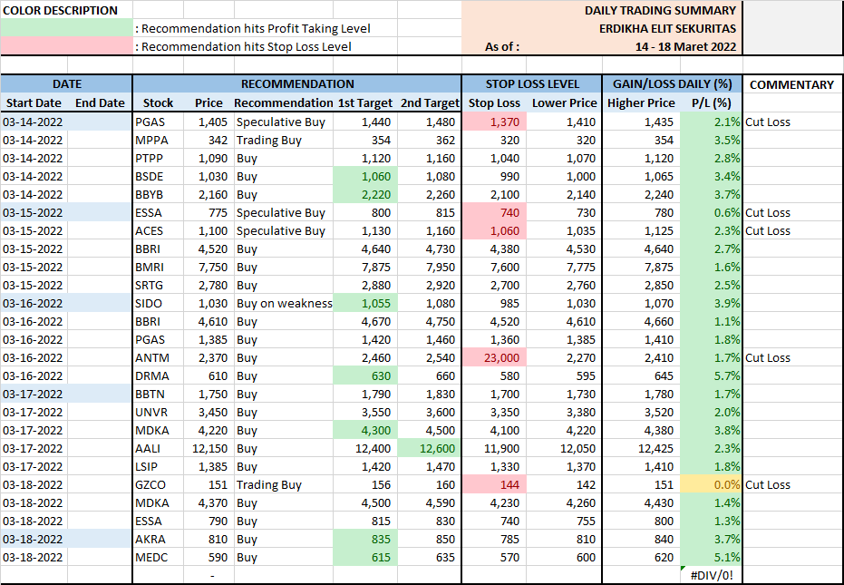Select the DAILY TRADING SUMMARY title cell
844x585 pixels.
coord(660,10)
